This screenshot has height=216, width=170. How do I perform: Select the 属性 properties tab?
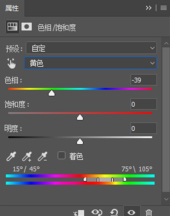[12, 8]
